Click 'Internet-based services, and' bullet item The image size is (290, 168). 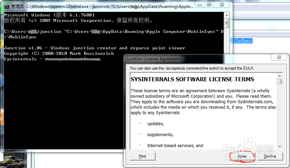point(175,146)
